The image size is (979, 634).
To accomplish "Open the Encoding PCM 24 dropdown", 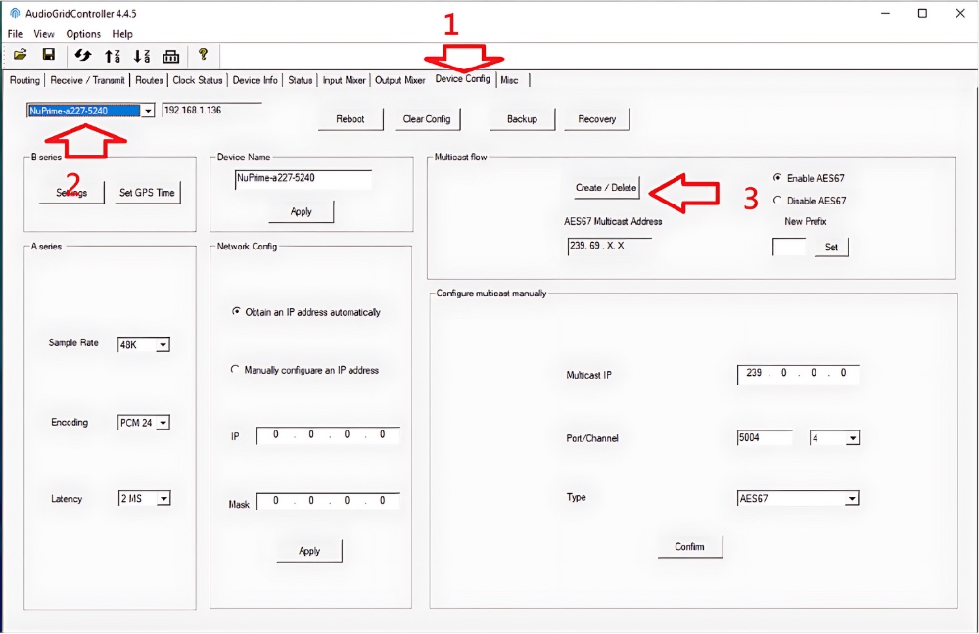I will click(x=163, y=423).
